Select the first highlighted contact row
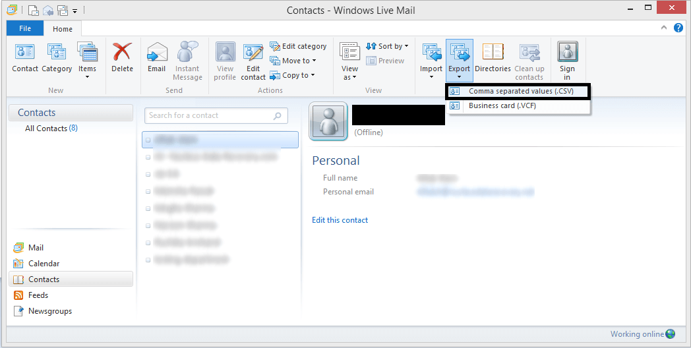This screenshot has height=348, width=691. (x=220, y=140)
